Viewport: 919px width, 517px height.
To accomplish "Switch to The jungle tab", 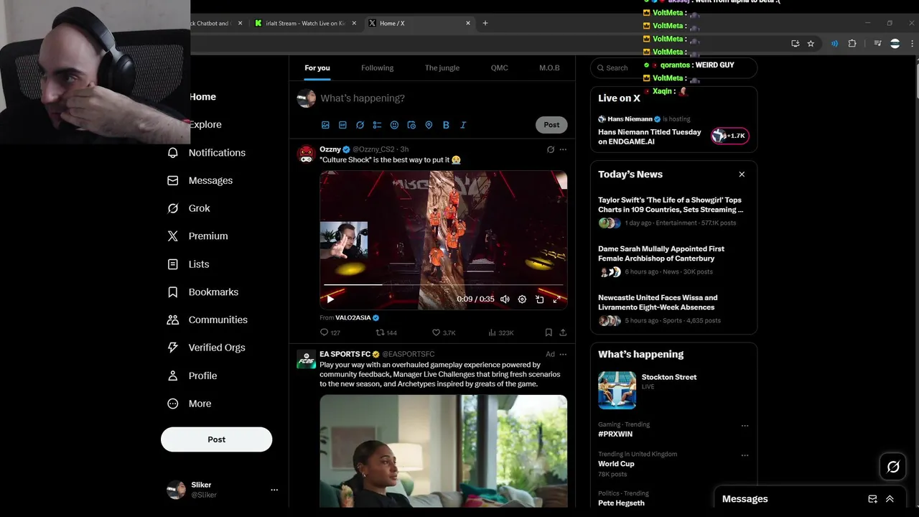I will pyautogui.click(x=442, y=67).
